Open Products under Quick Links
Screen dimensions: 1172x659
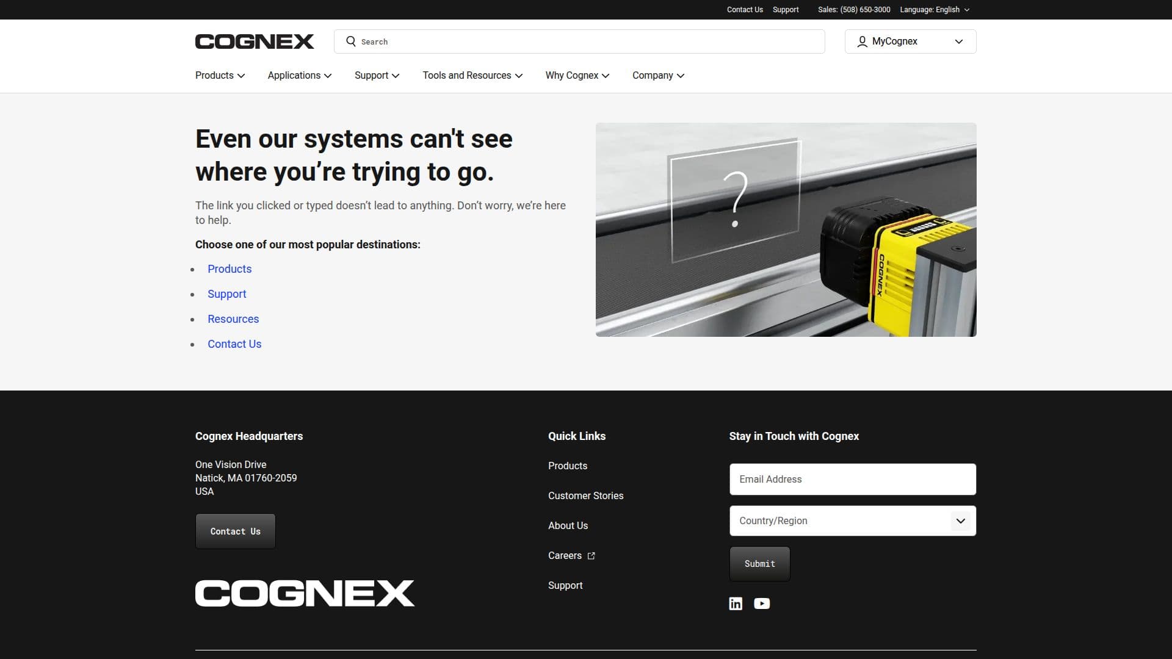coord(568,466)
